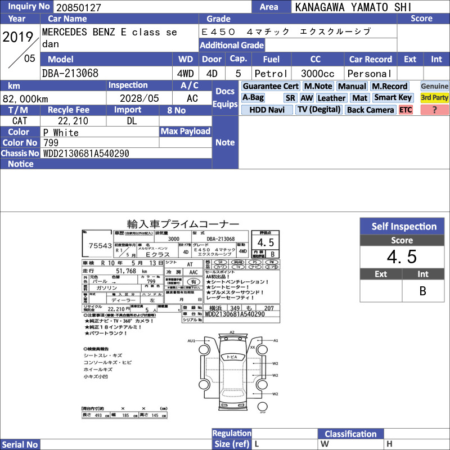This screenshot has height=450, width=450.
Task: Select the Manual document badge
Action: coord(352,86)
